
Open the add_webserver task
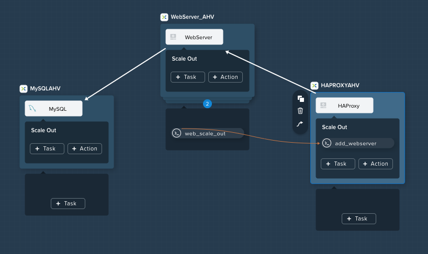pyautogui.click(x=357, y=143)
